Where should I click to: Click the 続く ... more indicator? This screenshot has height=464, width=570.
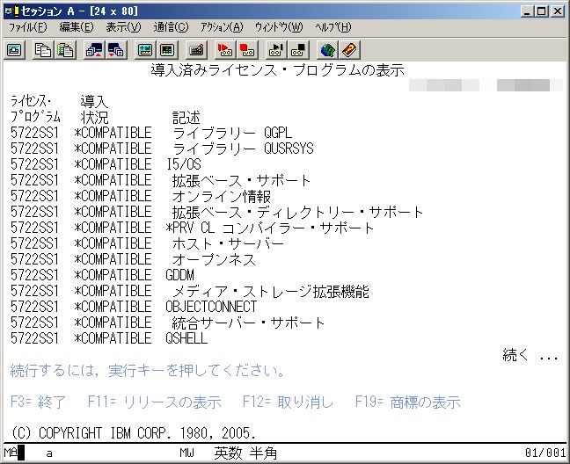point(530,355)
